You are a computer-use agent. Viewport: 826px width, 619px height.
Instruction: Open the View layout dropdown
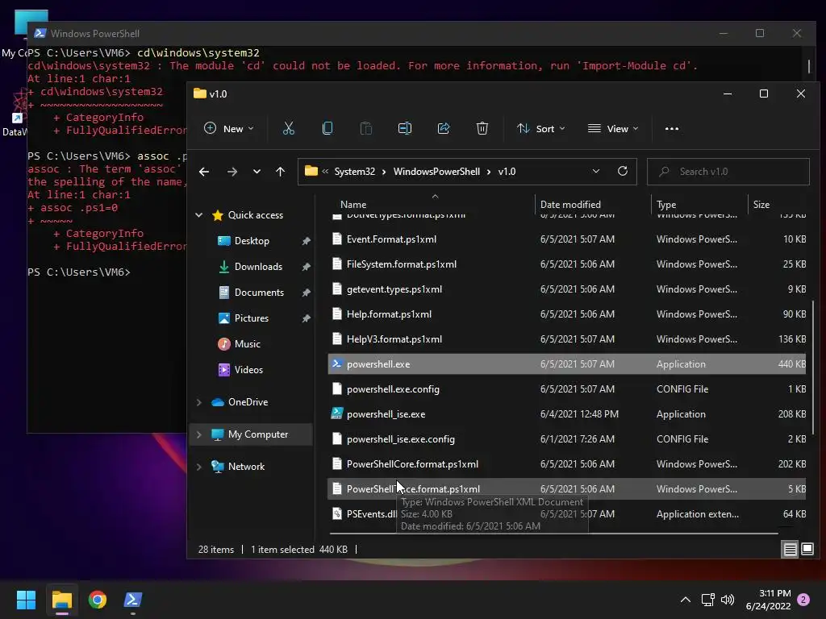coord(613,128)
